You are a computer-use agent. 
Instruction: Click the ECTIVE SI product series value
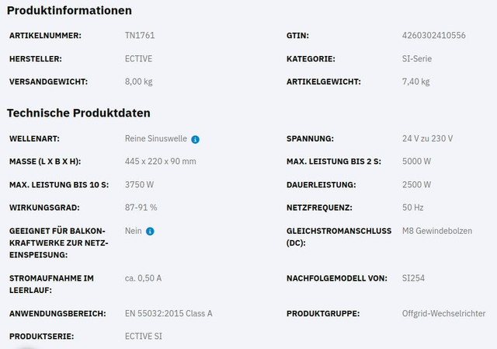pyautogui.click(x=144, y=336)
